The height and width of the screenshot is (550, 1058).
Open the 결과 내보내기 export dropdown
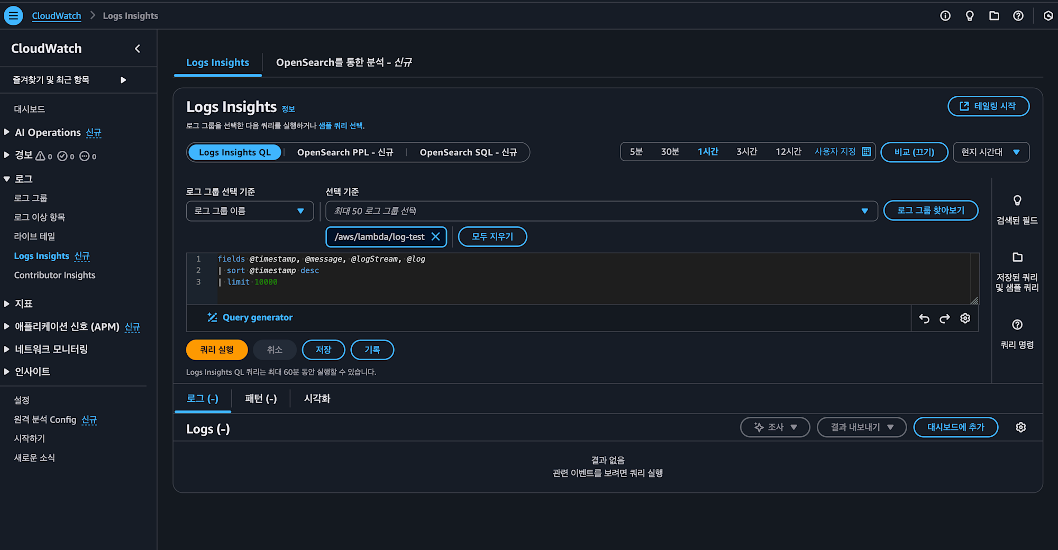click(862, 427)
